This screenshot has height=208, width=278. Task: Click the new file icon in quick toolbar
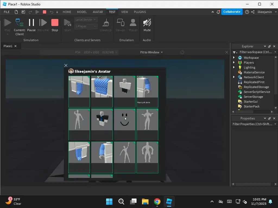16,12
